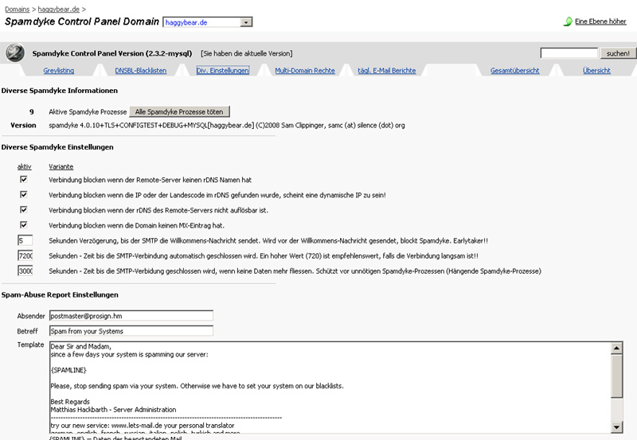Click into the search input field
The image size is (637, 440).
point(569,53)
